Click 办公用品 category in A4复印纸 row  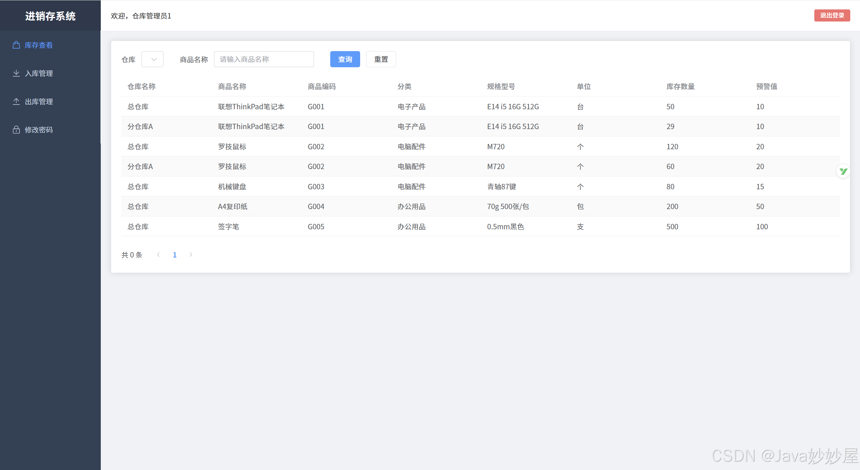pyautogui.click(x=412, y=206)
